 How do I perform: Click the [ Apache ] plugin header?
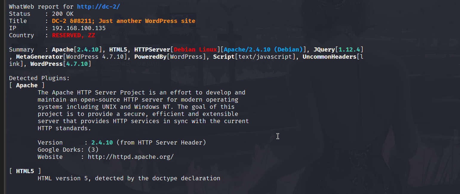pyautogui.click(x=27, y=85)
